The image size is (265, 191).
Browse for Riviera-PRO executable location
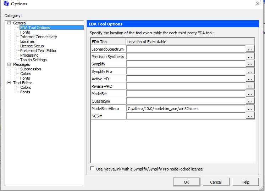250,86
